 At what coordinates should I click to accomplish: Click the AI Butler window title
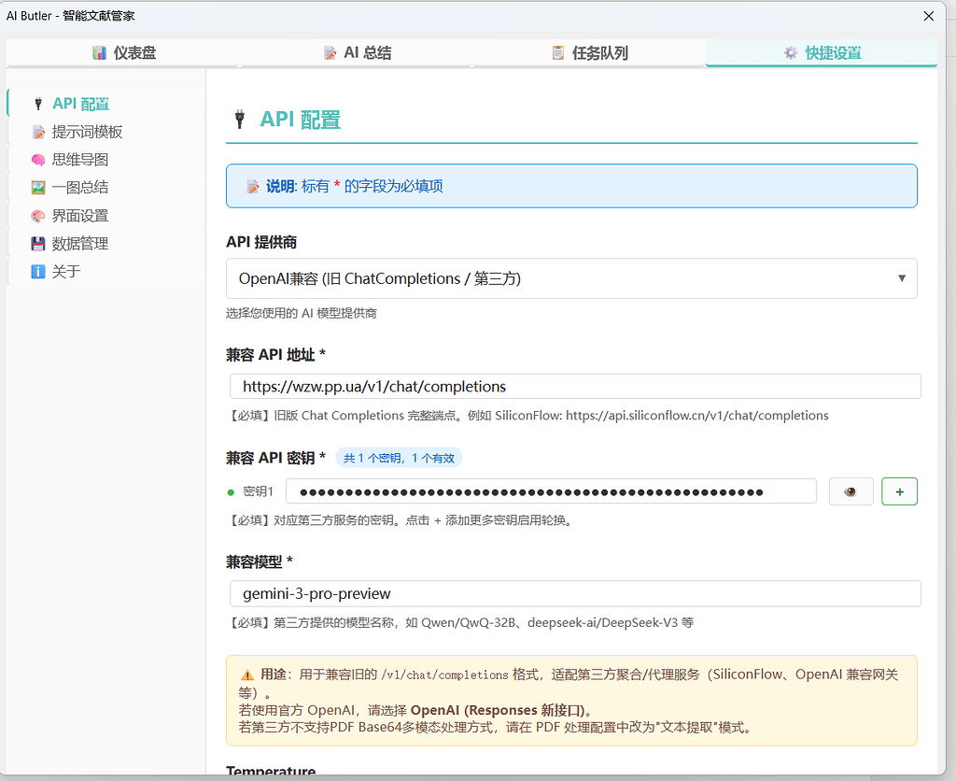point(70,16)
